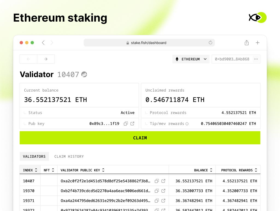Click the yellow minimize window button
The image size is (280, 211).
[27, 43]
